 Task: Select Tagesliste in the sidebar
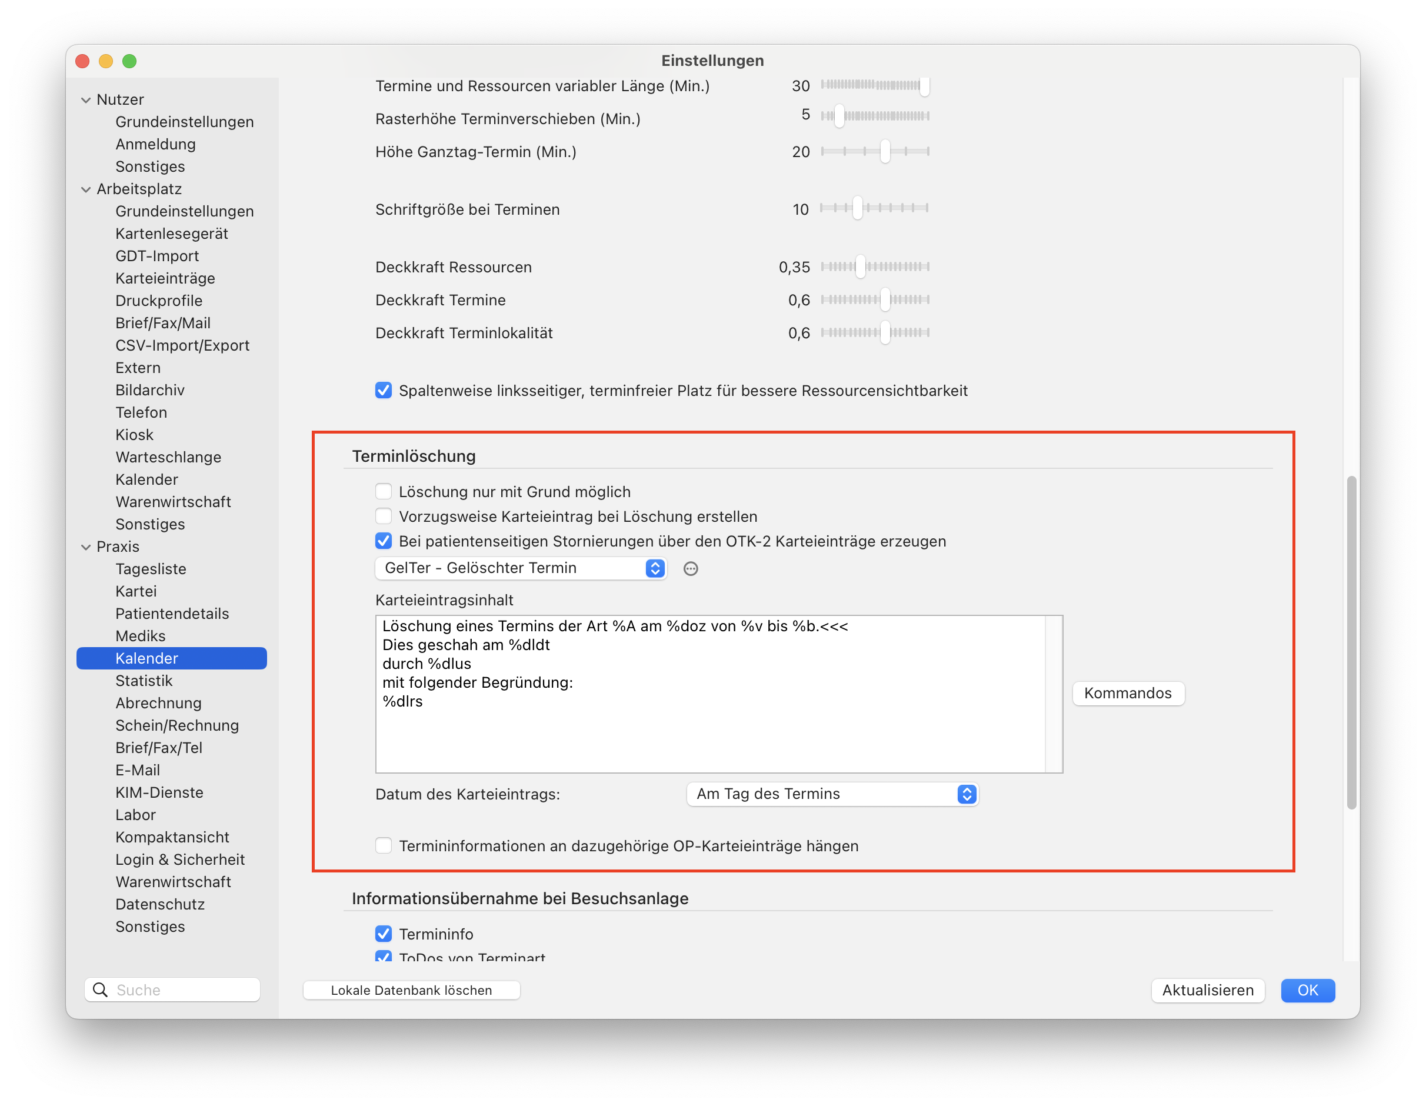[151, 569]
